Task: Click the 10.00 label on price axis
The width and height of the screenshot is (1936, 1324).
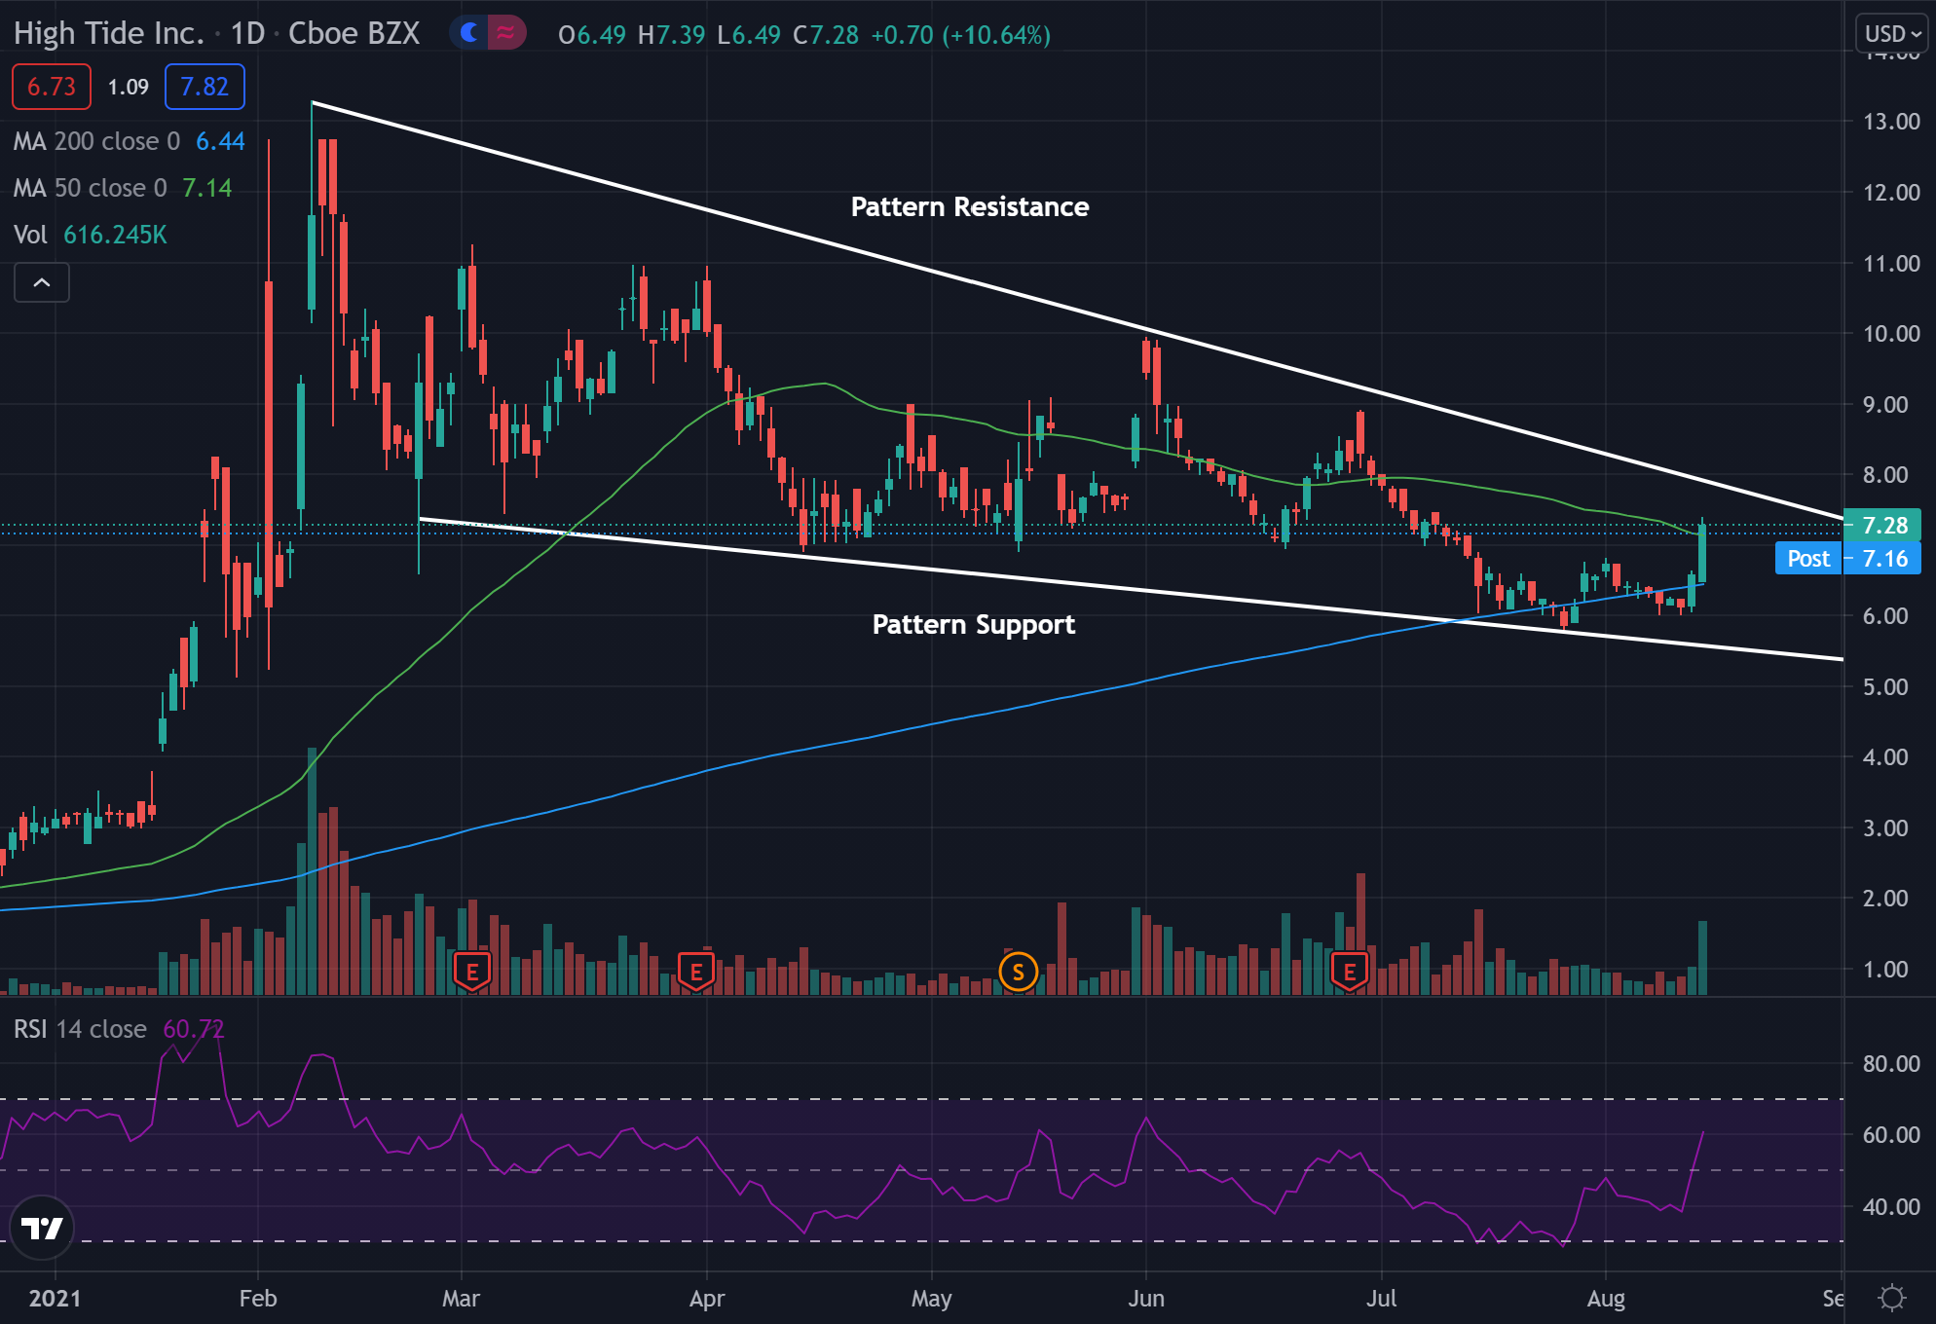Action: (1891, 334)
